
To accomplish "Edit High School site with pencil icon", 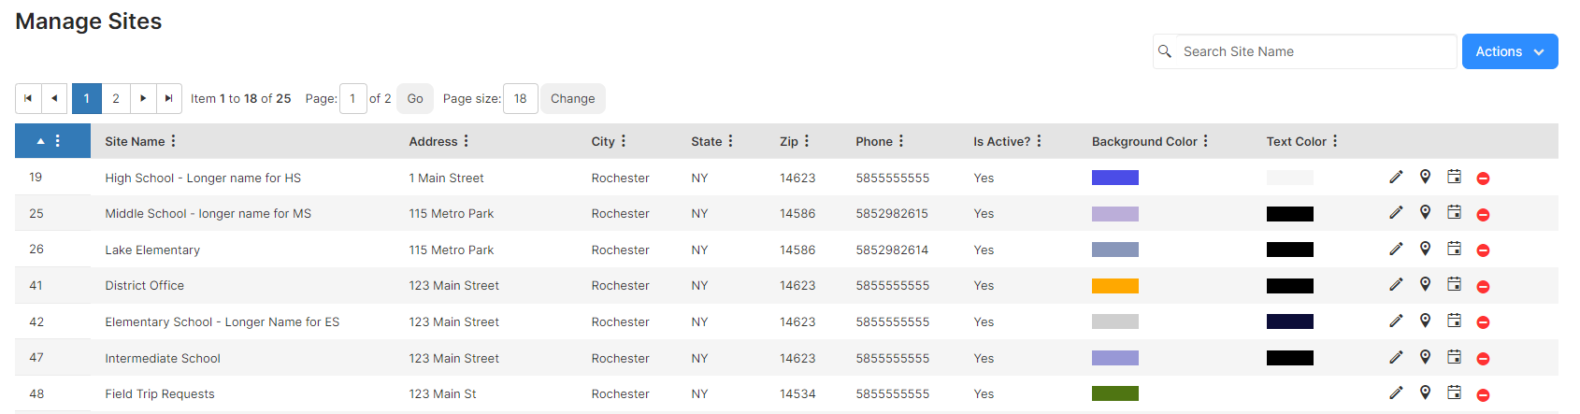I will click(x=1396, y=177).
